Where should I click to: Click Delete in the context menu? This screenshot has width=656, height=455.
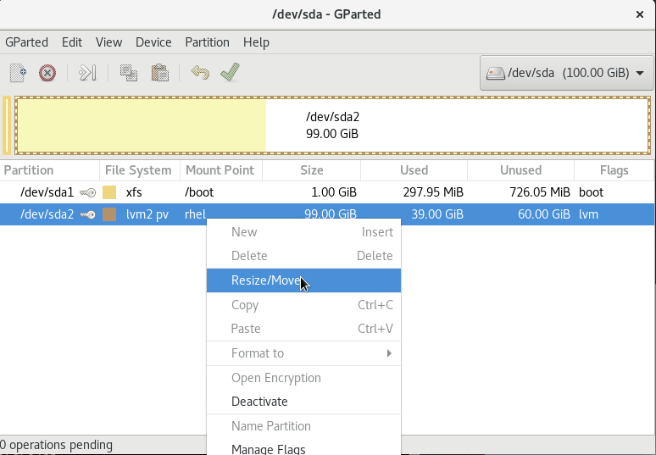[x=303, y=256]
